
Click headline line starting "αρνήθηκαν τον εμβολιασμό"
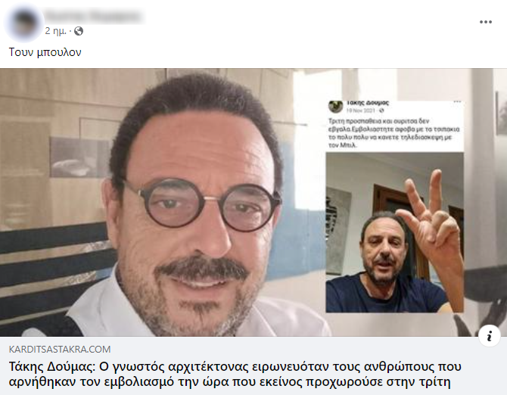tap(229, 382)
